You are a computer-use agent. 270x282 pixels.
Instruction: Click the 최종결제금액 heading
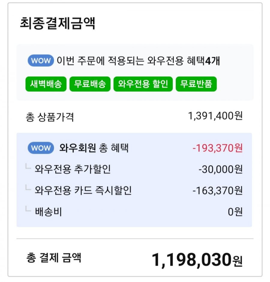click(x=57, y=23)
